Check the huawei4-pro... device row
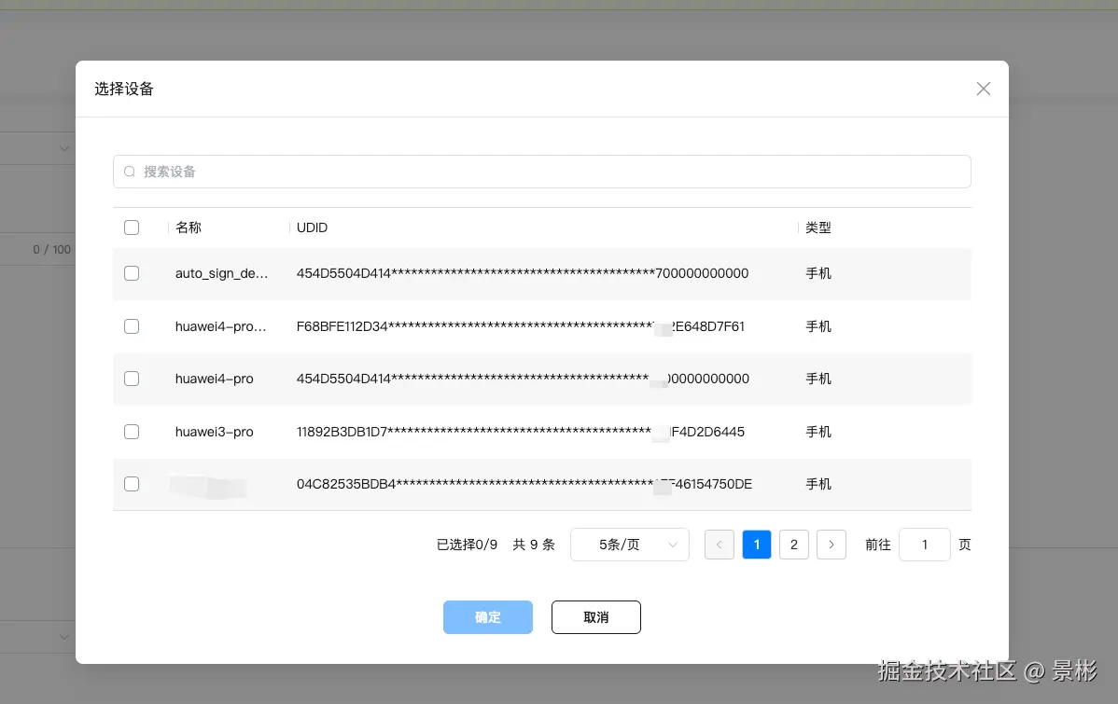This screenshot has width=1118, height=704. [x=132, y=326]
